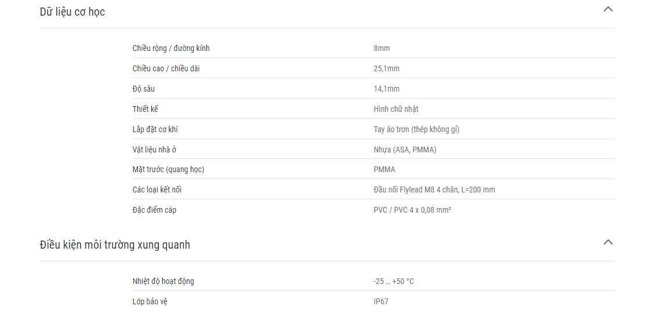Screen dimensions: 650x324
Task: Click the Dữ liệu cơ học heading
Action: 72,12
